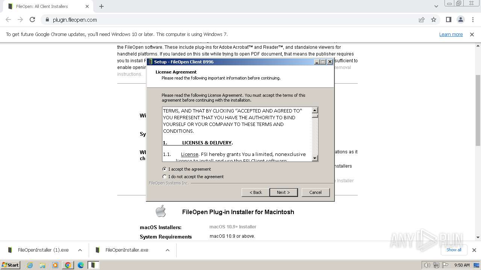Expand options for FileOpenInstaller.exe download
Viewport: 481px width, 270px height.
click(168, 250)
